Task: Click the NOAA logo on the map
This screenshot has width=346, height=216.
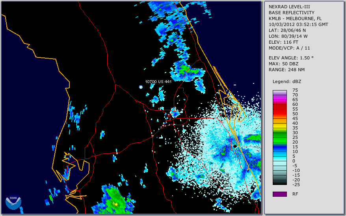Action: tap(13, 202)
